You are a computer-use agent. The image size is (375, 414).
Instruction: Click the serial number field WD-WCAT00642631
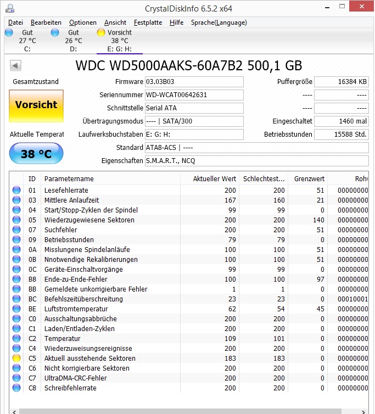[x=194, y=95]
